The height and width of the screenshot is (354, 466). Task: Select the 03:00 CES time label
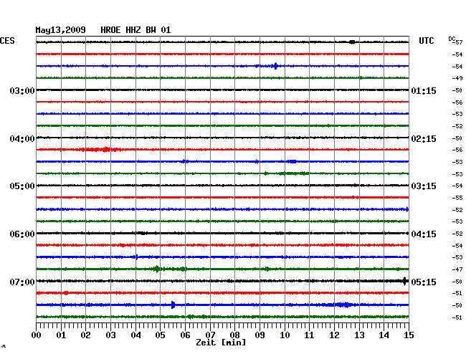22,90
